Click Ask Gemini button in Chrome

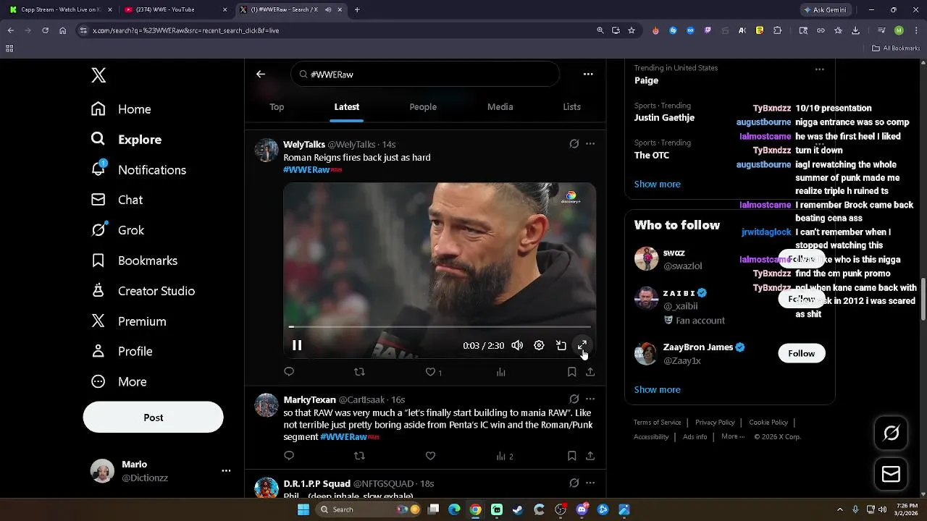point(826,10)
